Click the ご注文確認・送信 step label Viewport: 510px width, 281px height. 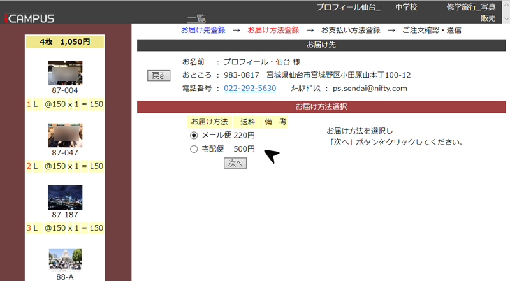432,30
